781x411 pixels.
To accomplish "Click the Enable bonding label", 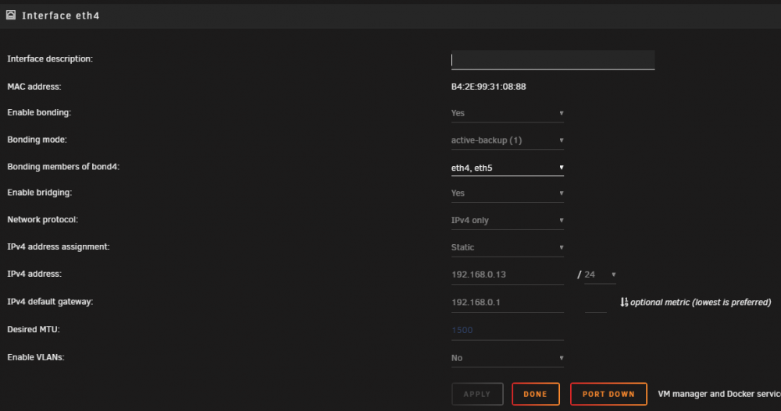I will [x=39, y=112].
